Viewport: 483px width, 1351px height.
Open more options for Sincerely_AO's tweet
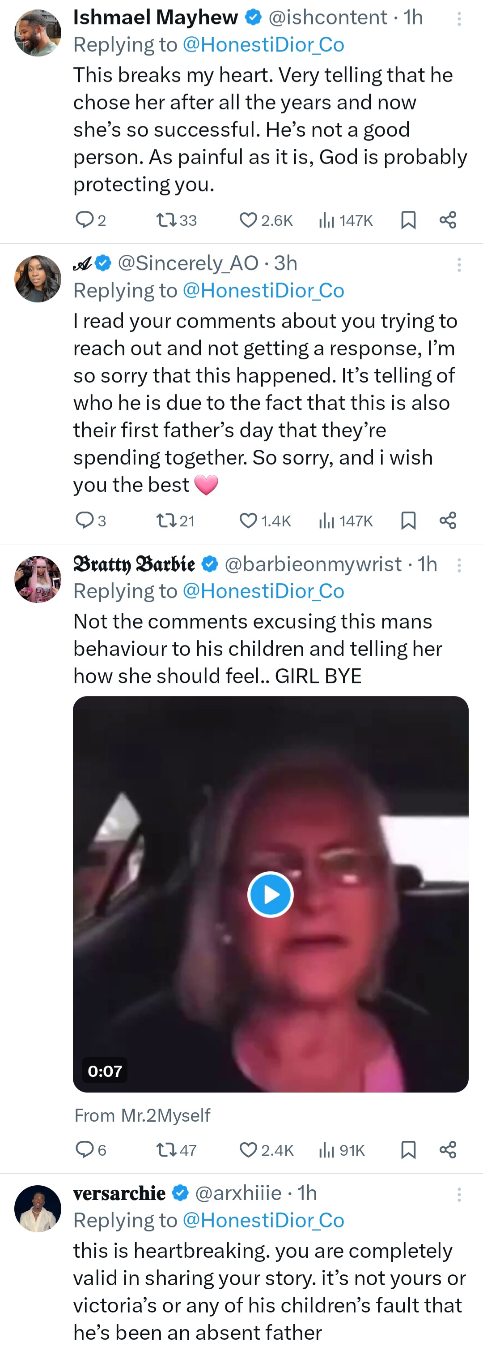(459, 264)
